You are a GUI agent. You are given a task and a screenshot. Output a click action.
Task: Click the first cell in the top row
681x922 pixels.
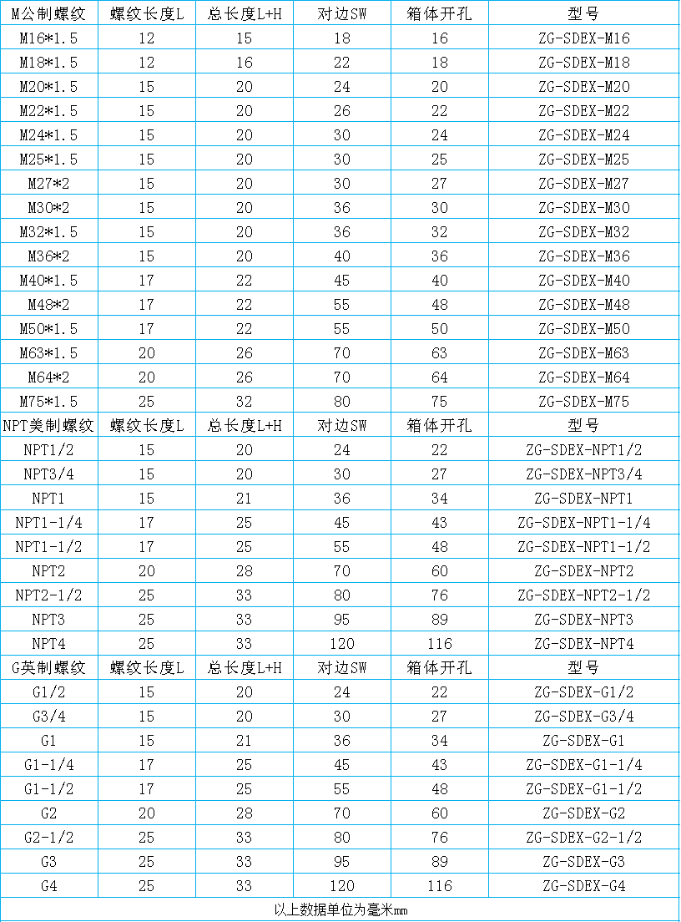[x=49, y=13]
